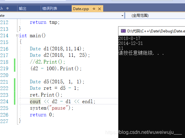
Task: Click console text 请按任意键继续
Action: (x=136, y=53)
